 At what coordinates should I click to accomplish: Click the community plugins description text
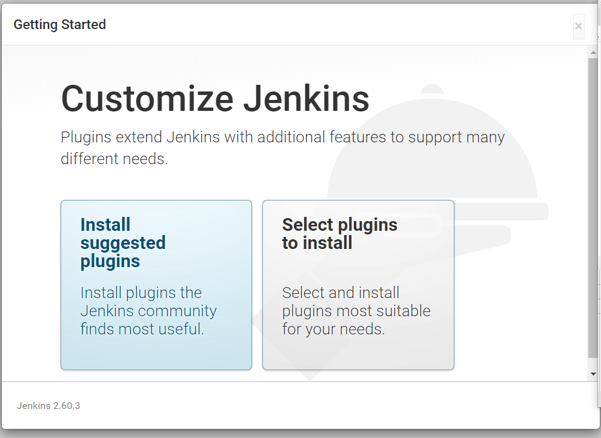coord(148,311)
